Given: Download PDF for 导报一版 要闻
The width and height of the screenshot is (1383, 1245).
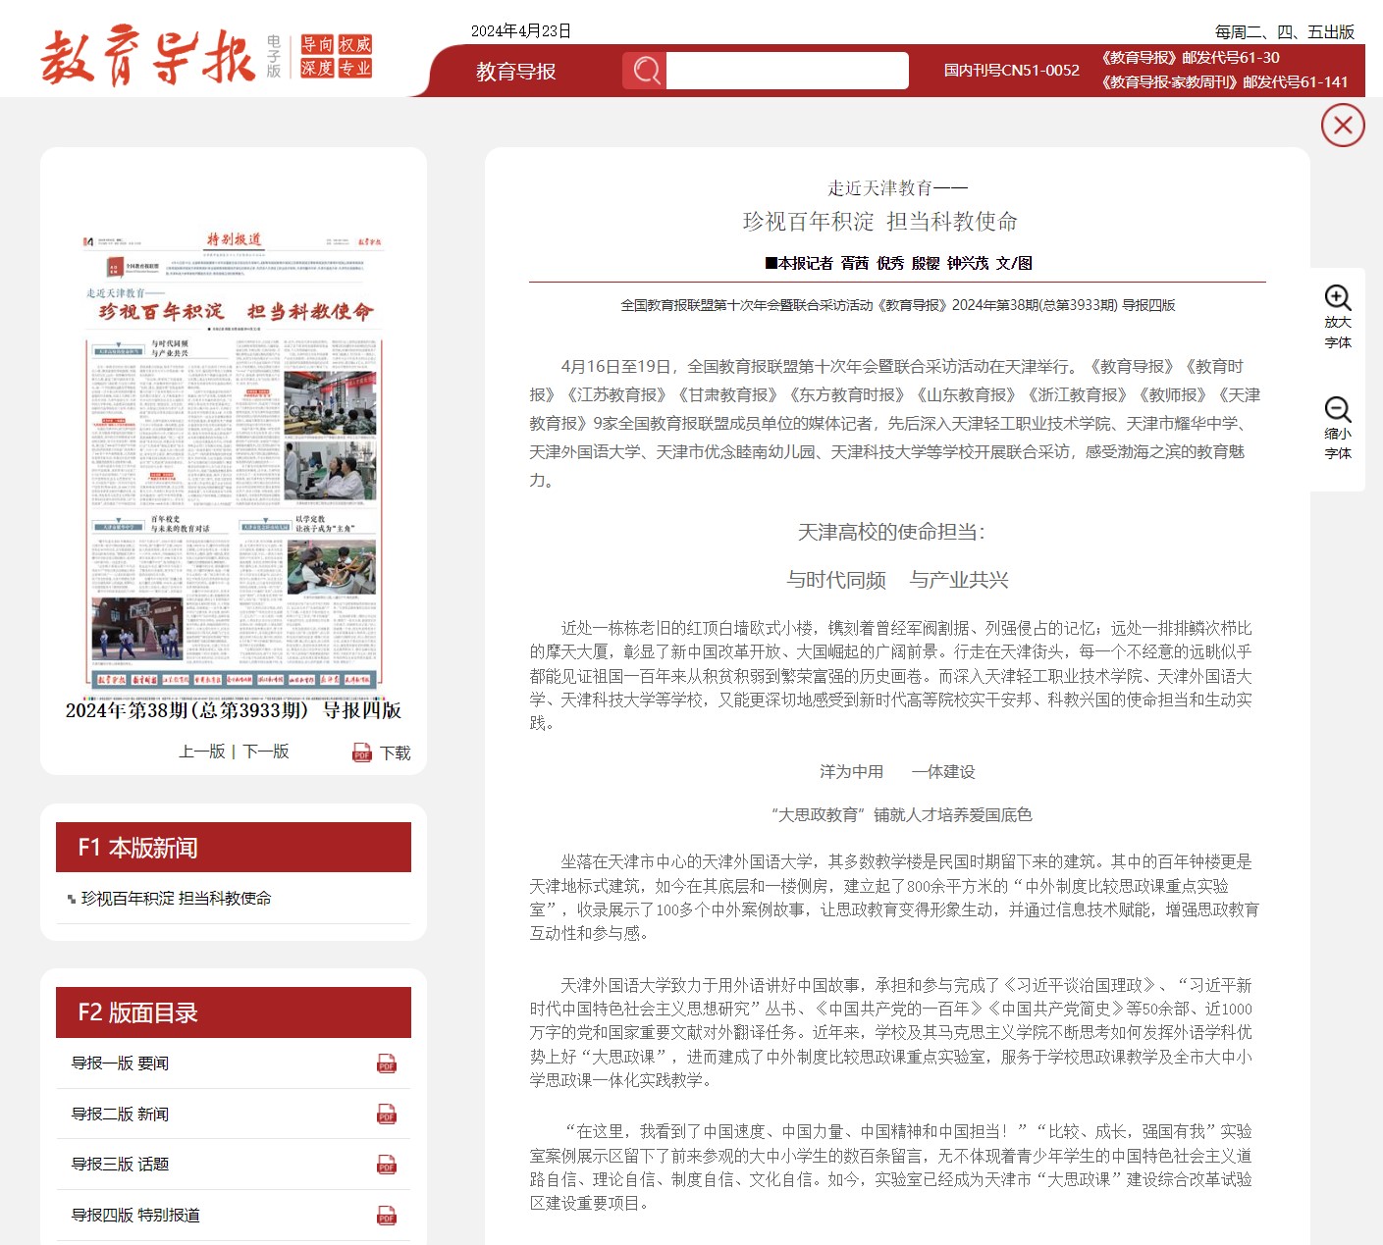Looking at the screenshot, I should 387,1063.
